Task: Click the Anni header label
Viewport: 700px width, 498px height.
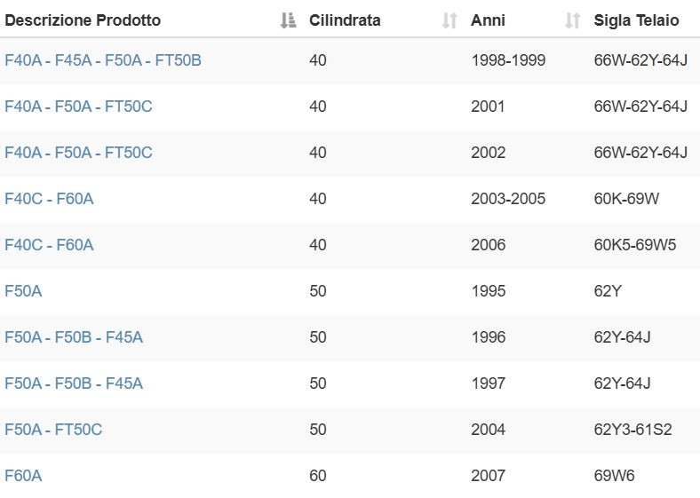Action: [x=488, y=20]
